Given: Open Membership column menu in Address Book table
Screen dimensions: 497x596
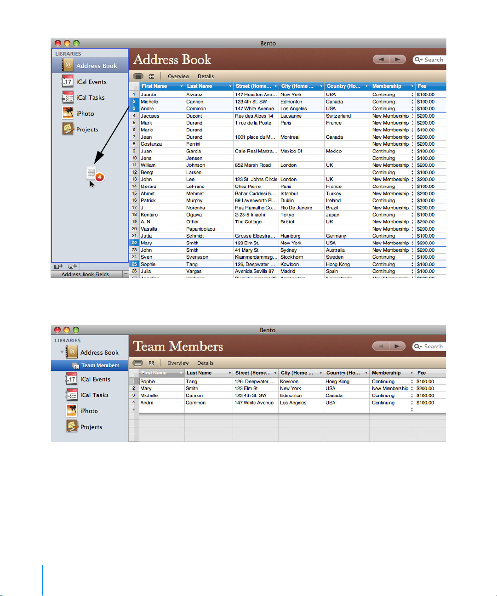Looking at the screenshot, I should 412,86.
